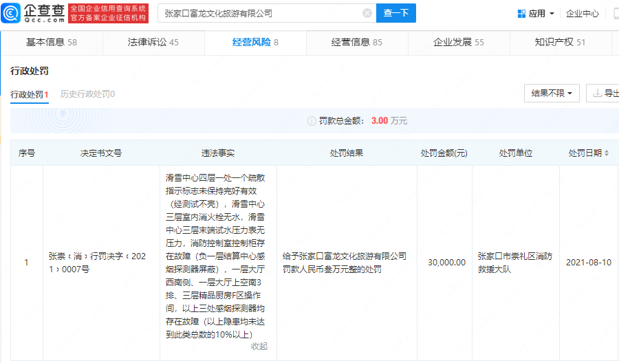Viewport: 619px width, 363px height.
Task: Open the 经营信息 tab
Action: [x=357, y=42]
